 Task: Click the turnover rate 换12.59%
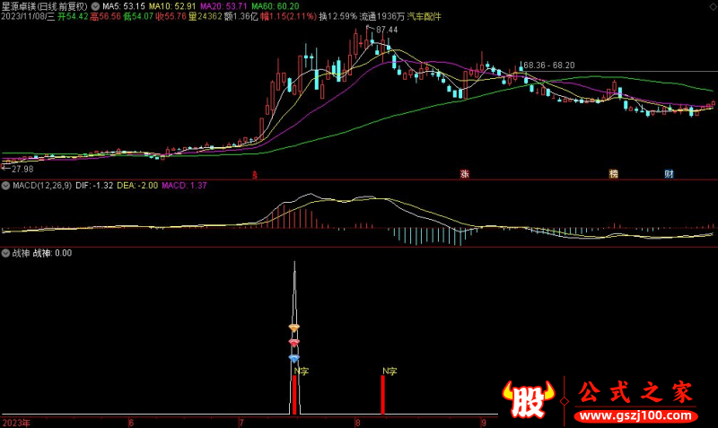338,16
